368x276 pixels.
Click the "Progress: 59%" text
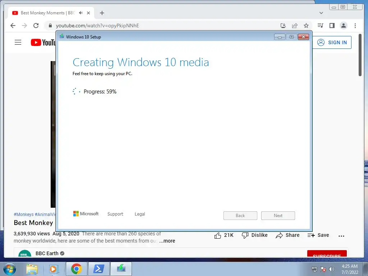(100, 92)
